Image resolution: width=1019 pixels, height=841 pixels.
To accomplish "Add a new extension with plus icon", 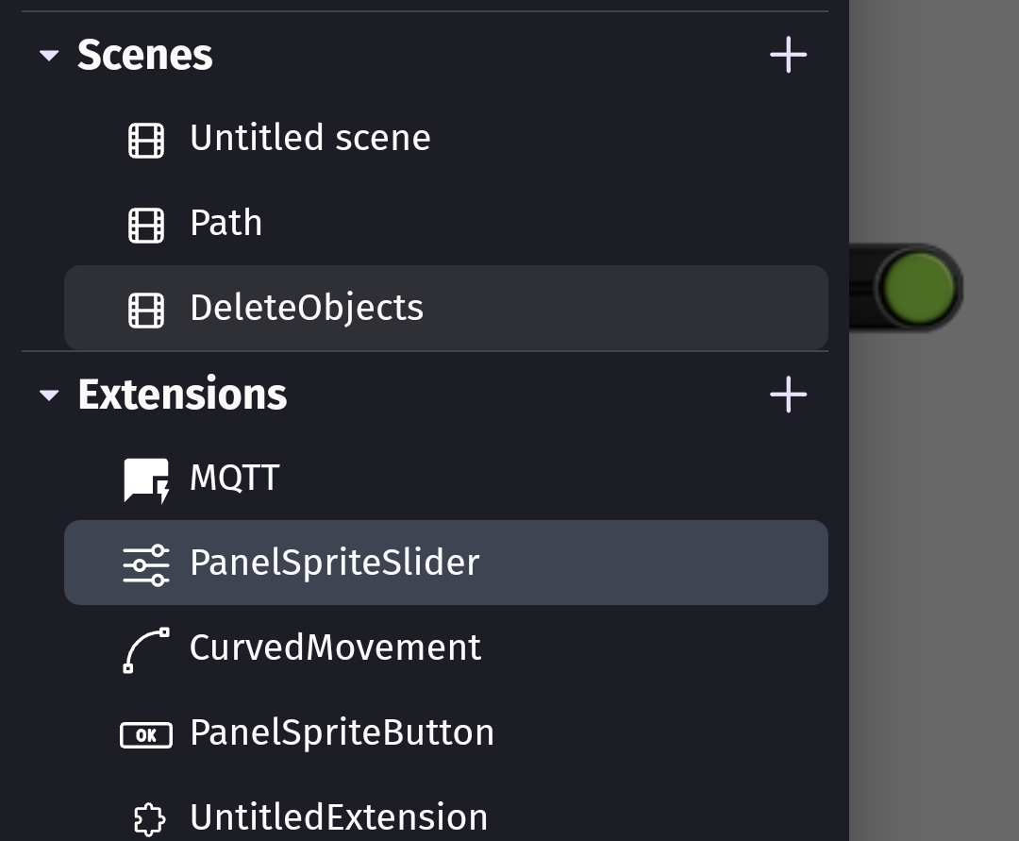I will [788, 395].
